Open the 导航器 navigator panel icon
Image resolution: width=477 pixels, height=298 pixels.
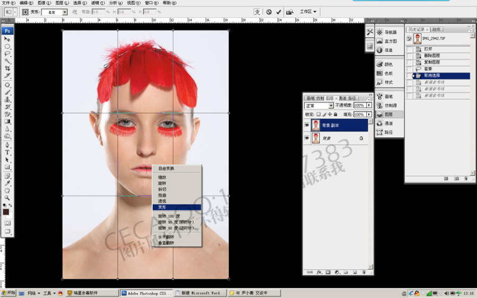379,32
